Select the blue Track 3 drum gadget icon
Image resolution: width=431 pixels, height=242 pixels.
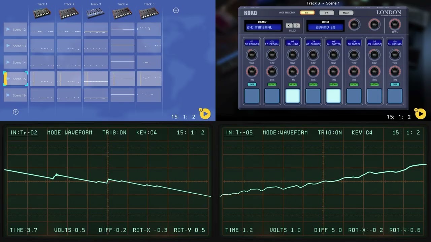click(96, 13)
